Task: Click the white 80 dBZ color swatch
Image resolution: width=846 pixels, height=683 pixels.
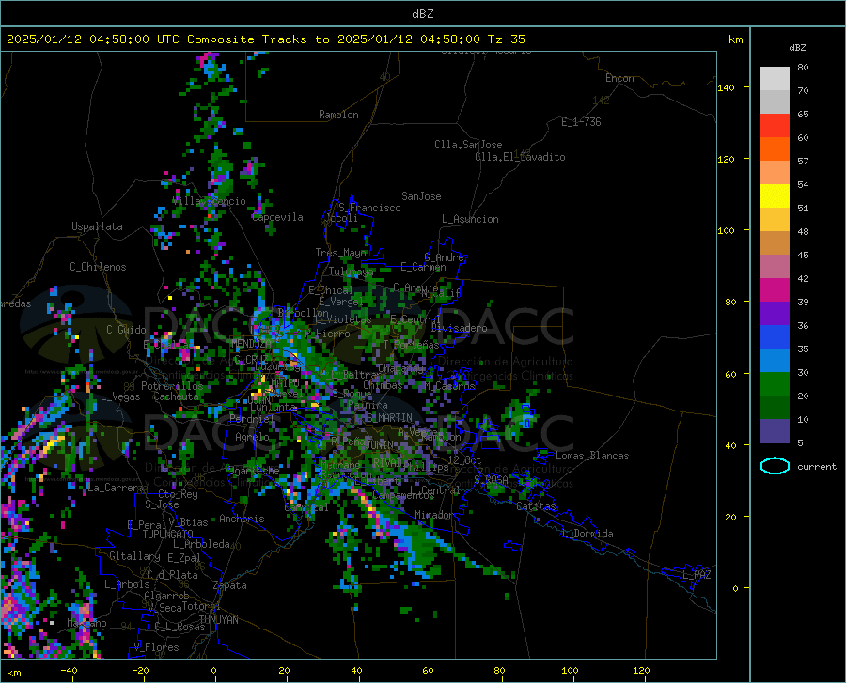Action: pyautogui.click(x=775, y=79)
